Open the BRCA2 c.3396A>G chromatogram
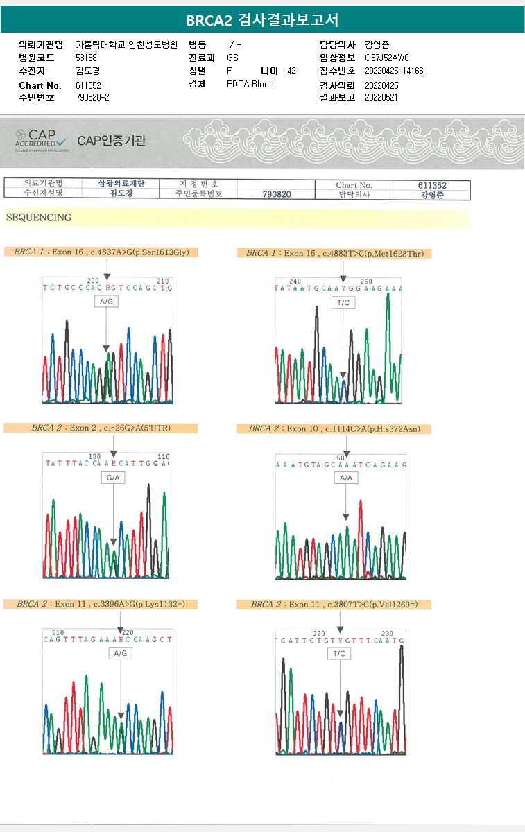 point(107,692)
